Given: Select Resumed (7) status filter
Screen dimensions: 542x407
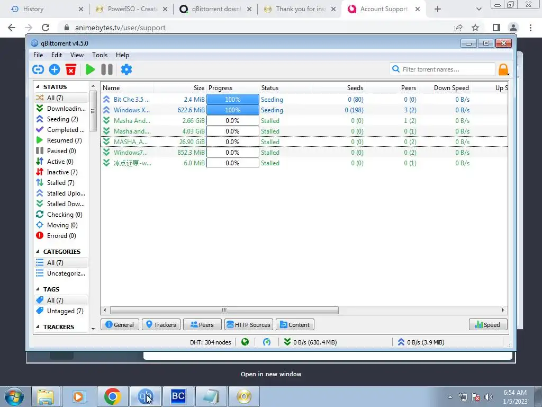Looking at the screenshot, I should (61, 140).
